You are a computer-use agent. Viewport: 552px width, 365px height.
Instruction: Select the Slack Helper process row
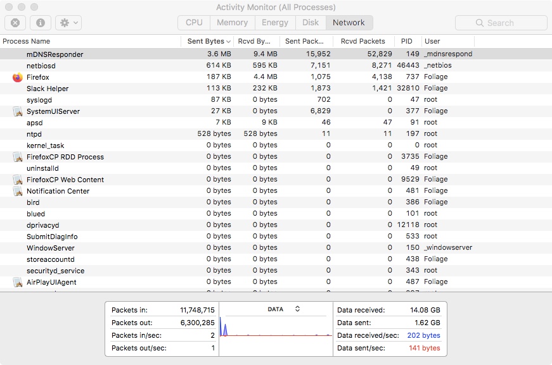[276, 88]
